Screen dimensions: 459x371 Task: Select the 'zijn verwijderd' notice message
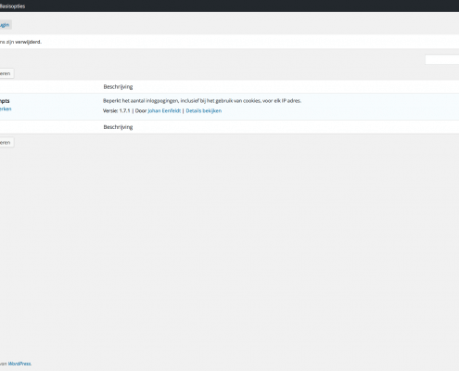20,42
